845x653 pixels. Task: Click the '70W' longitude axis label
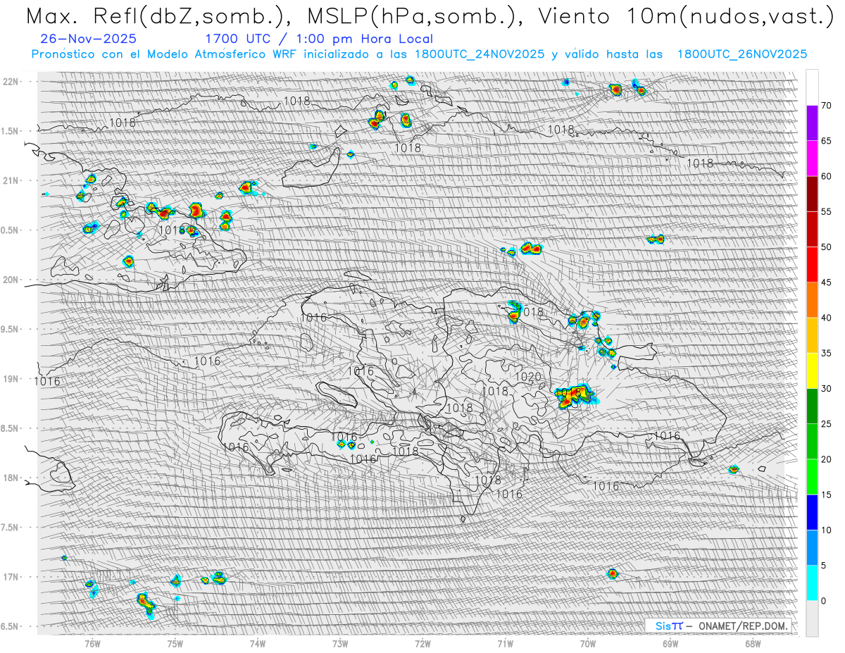[588, 642]
